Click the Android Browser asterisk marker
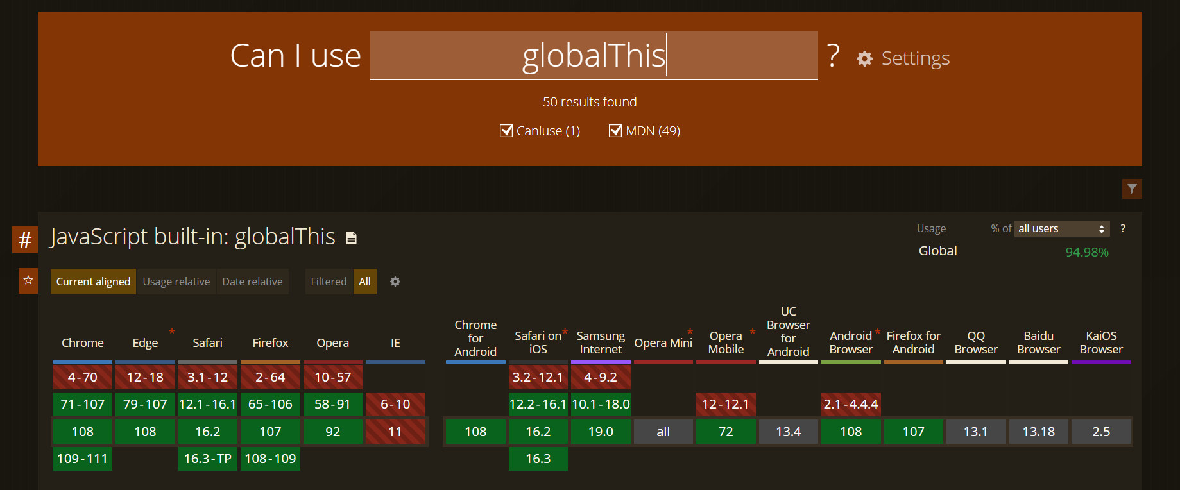Viewport: 1180px width, 490px height. (x=878, y=332)
